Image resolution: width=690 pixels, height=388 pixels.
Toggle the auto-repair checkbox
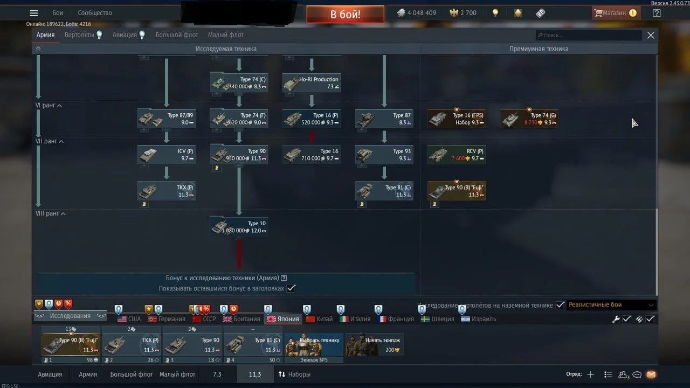tap(627, 319)
